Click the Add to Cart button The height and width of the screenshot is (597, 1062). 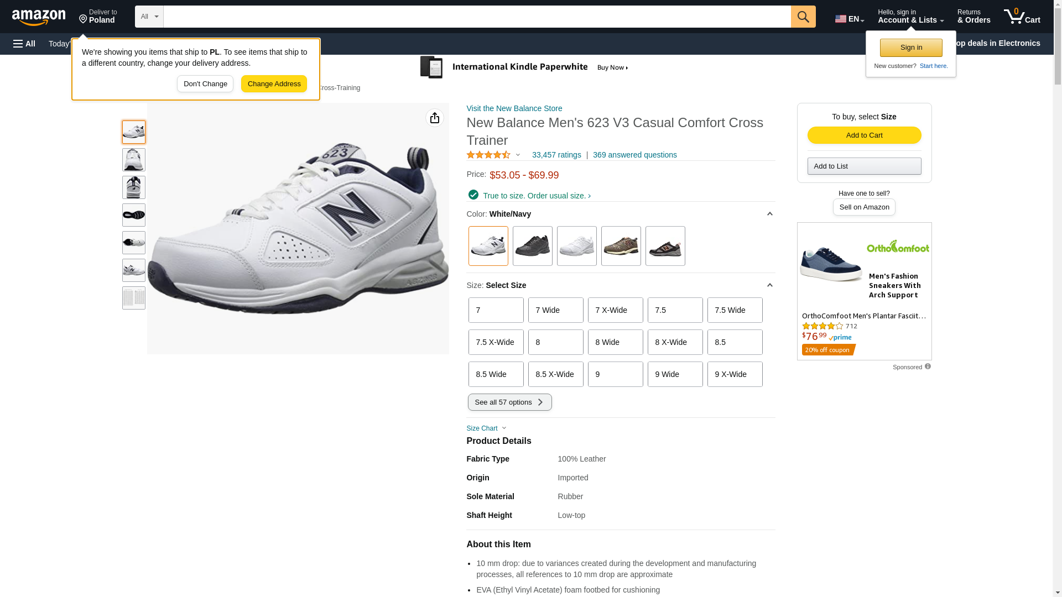click(x=864, y=135)
